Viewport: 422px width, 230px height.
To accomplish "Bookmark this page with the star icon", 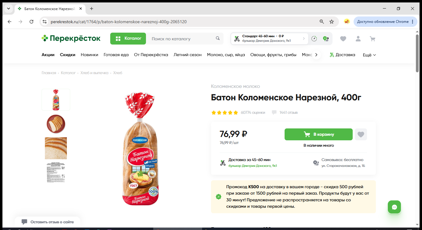I will [x=332, y=22].
